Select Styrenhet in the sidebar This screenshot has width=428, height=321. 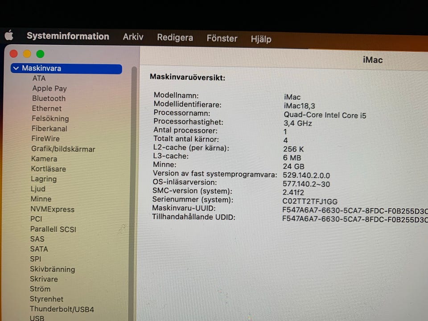(46, 299)
